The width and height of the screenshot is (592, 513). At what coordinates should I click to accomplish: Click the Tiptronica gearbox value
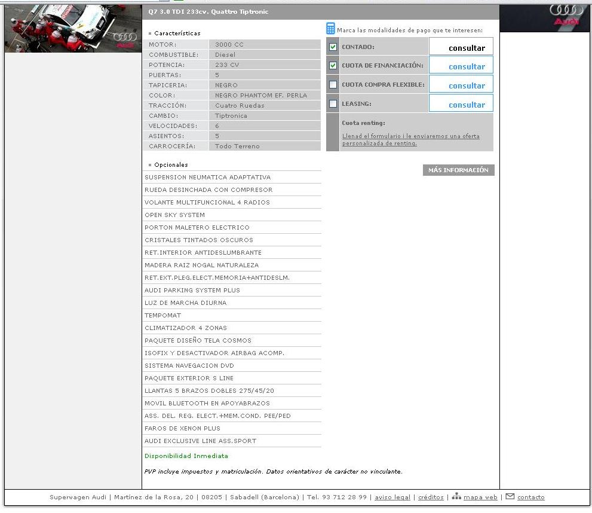[231, 116]
